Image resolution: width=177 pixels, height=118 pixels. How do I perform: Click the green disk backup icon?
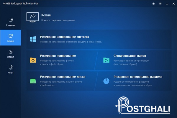(33, 81)
